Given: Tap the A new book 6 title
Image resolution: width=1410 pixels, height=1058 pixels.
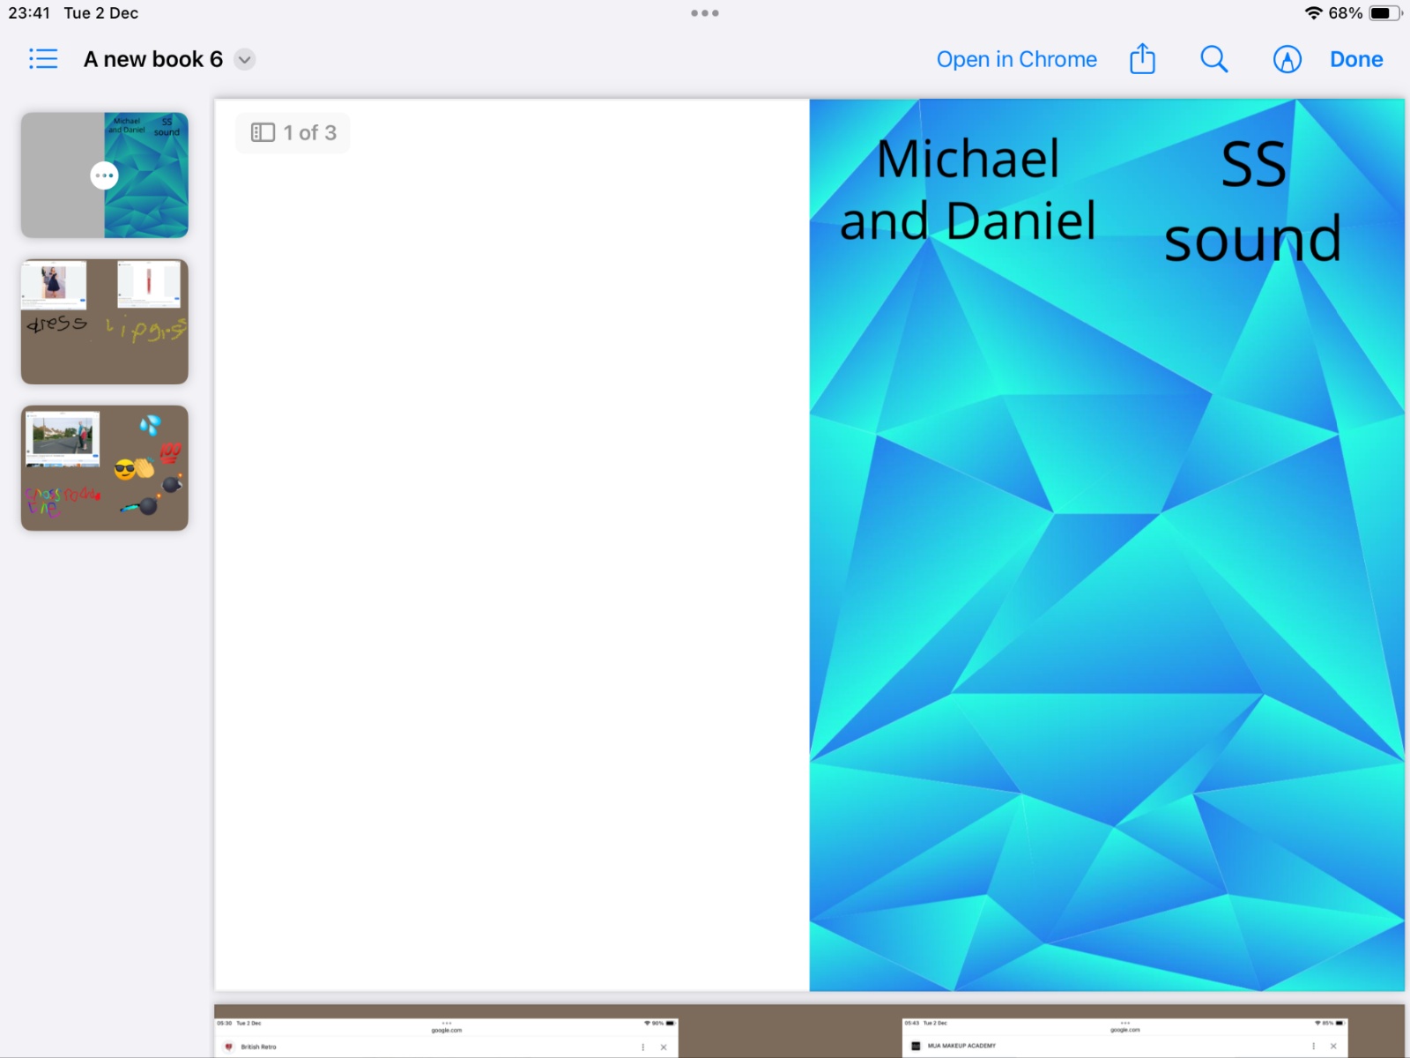Looking at the screenshot, I should (x=153, y=59).
